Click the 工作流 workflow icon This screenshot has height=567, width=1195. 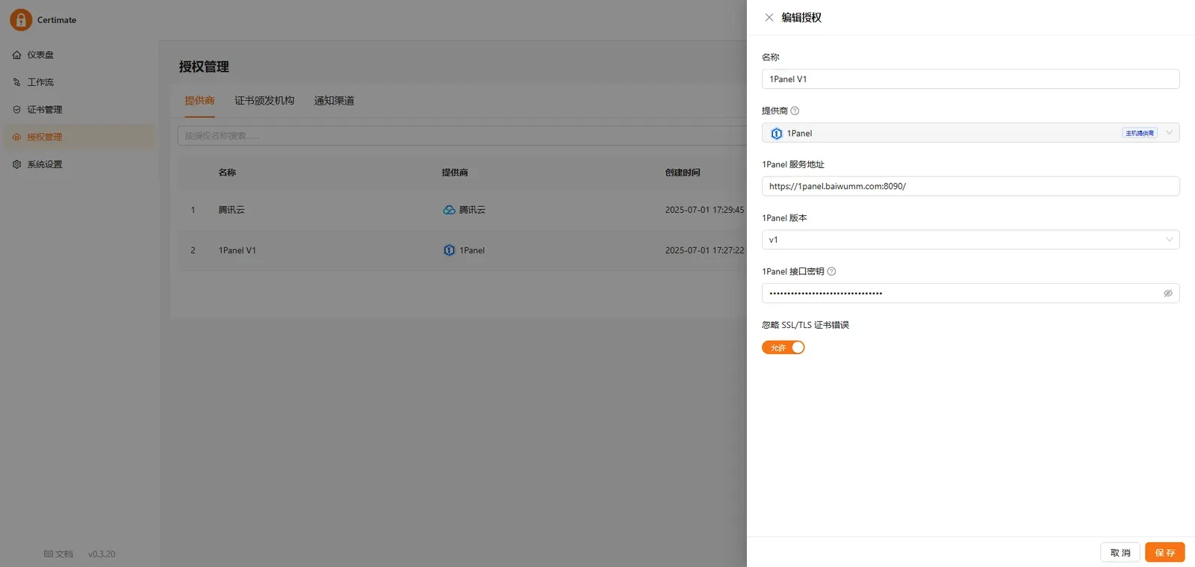click(x=16, y=82)
